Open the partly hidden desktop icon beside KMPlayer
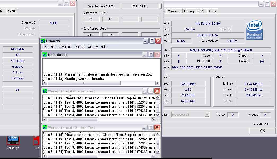Image resolution: width=277 pixels, height=159 pixels. pos(36,143)
